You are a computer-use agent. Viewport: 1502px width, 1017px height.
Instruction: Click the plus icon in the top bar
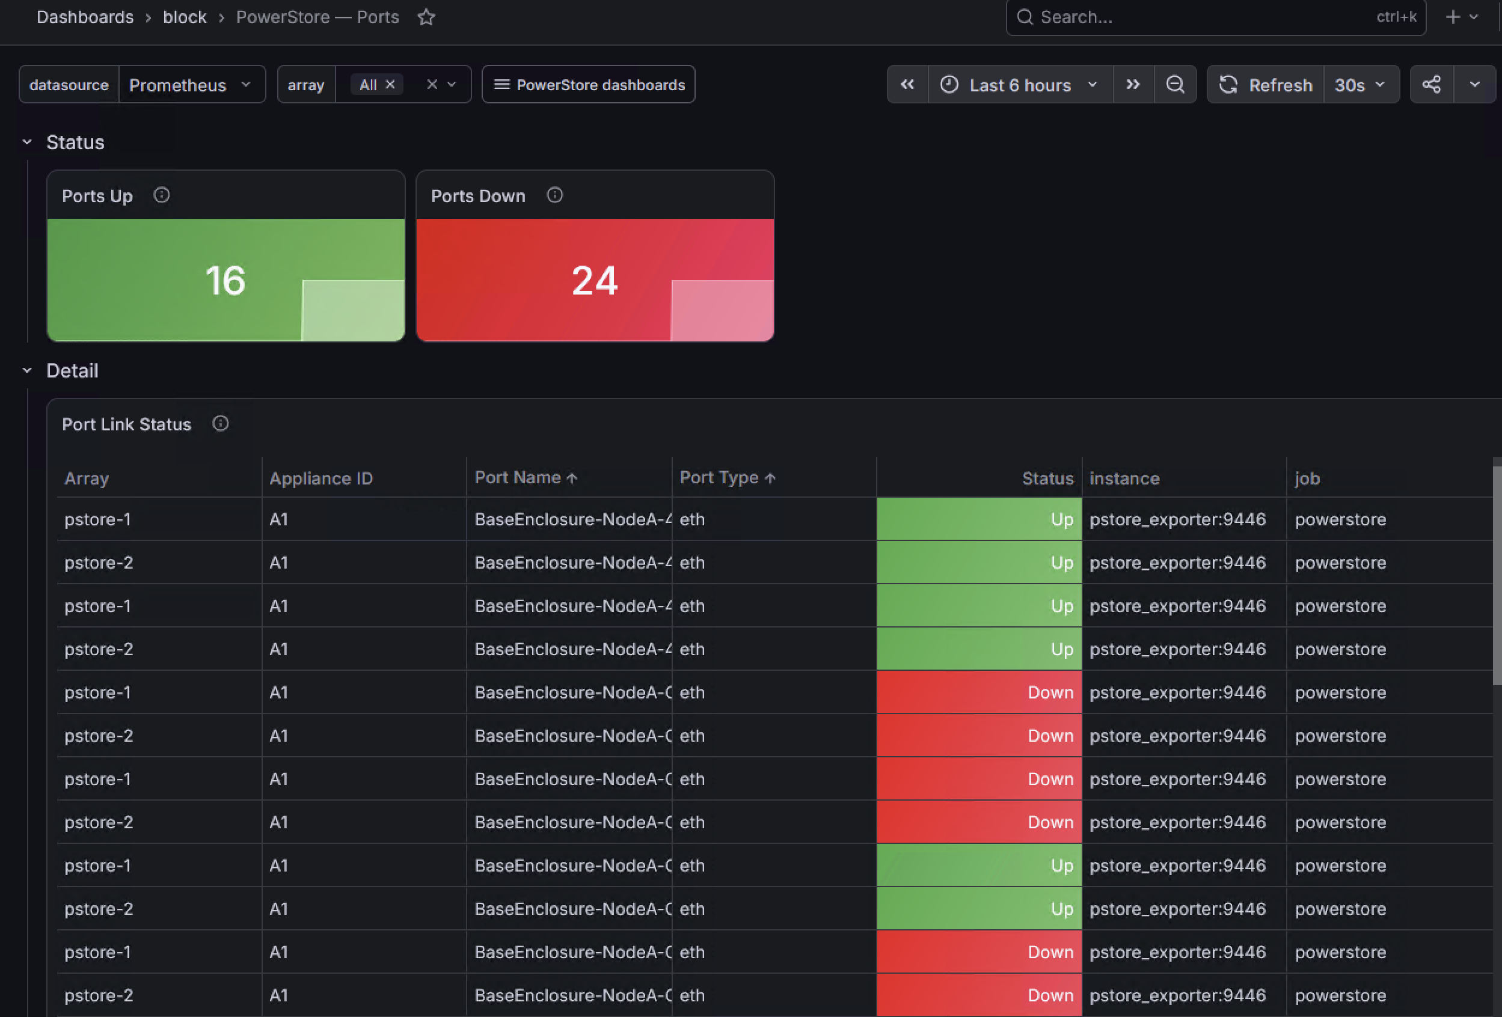pos(1453,17)
